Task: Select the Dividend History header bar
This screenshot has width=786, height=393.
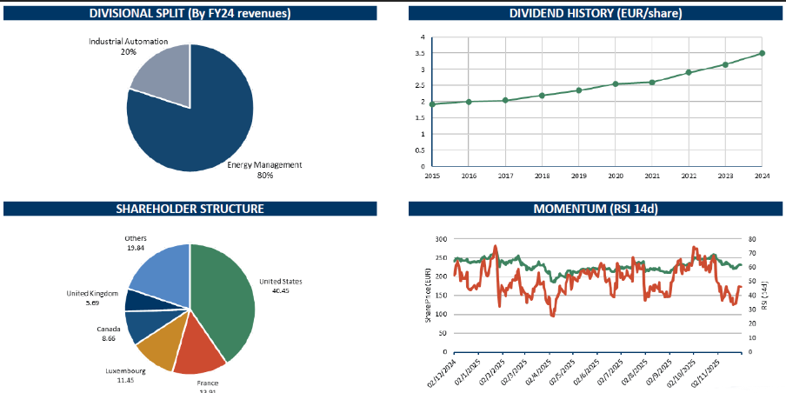Action: pyautogui.click(x=595, y=13)
